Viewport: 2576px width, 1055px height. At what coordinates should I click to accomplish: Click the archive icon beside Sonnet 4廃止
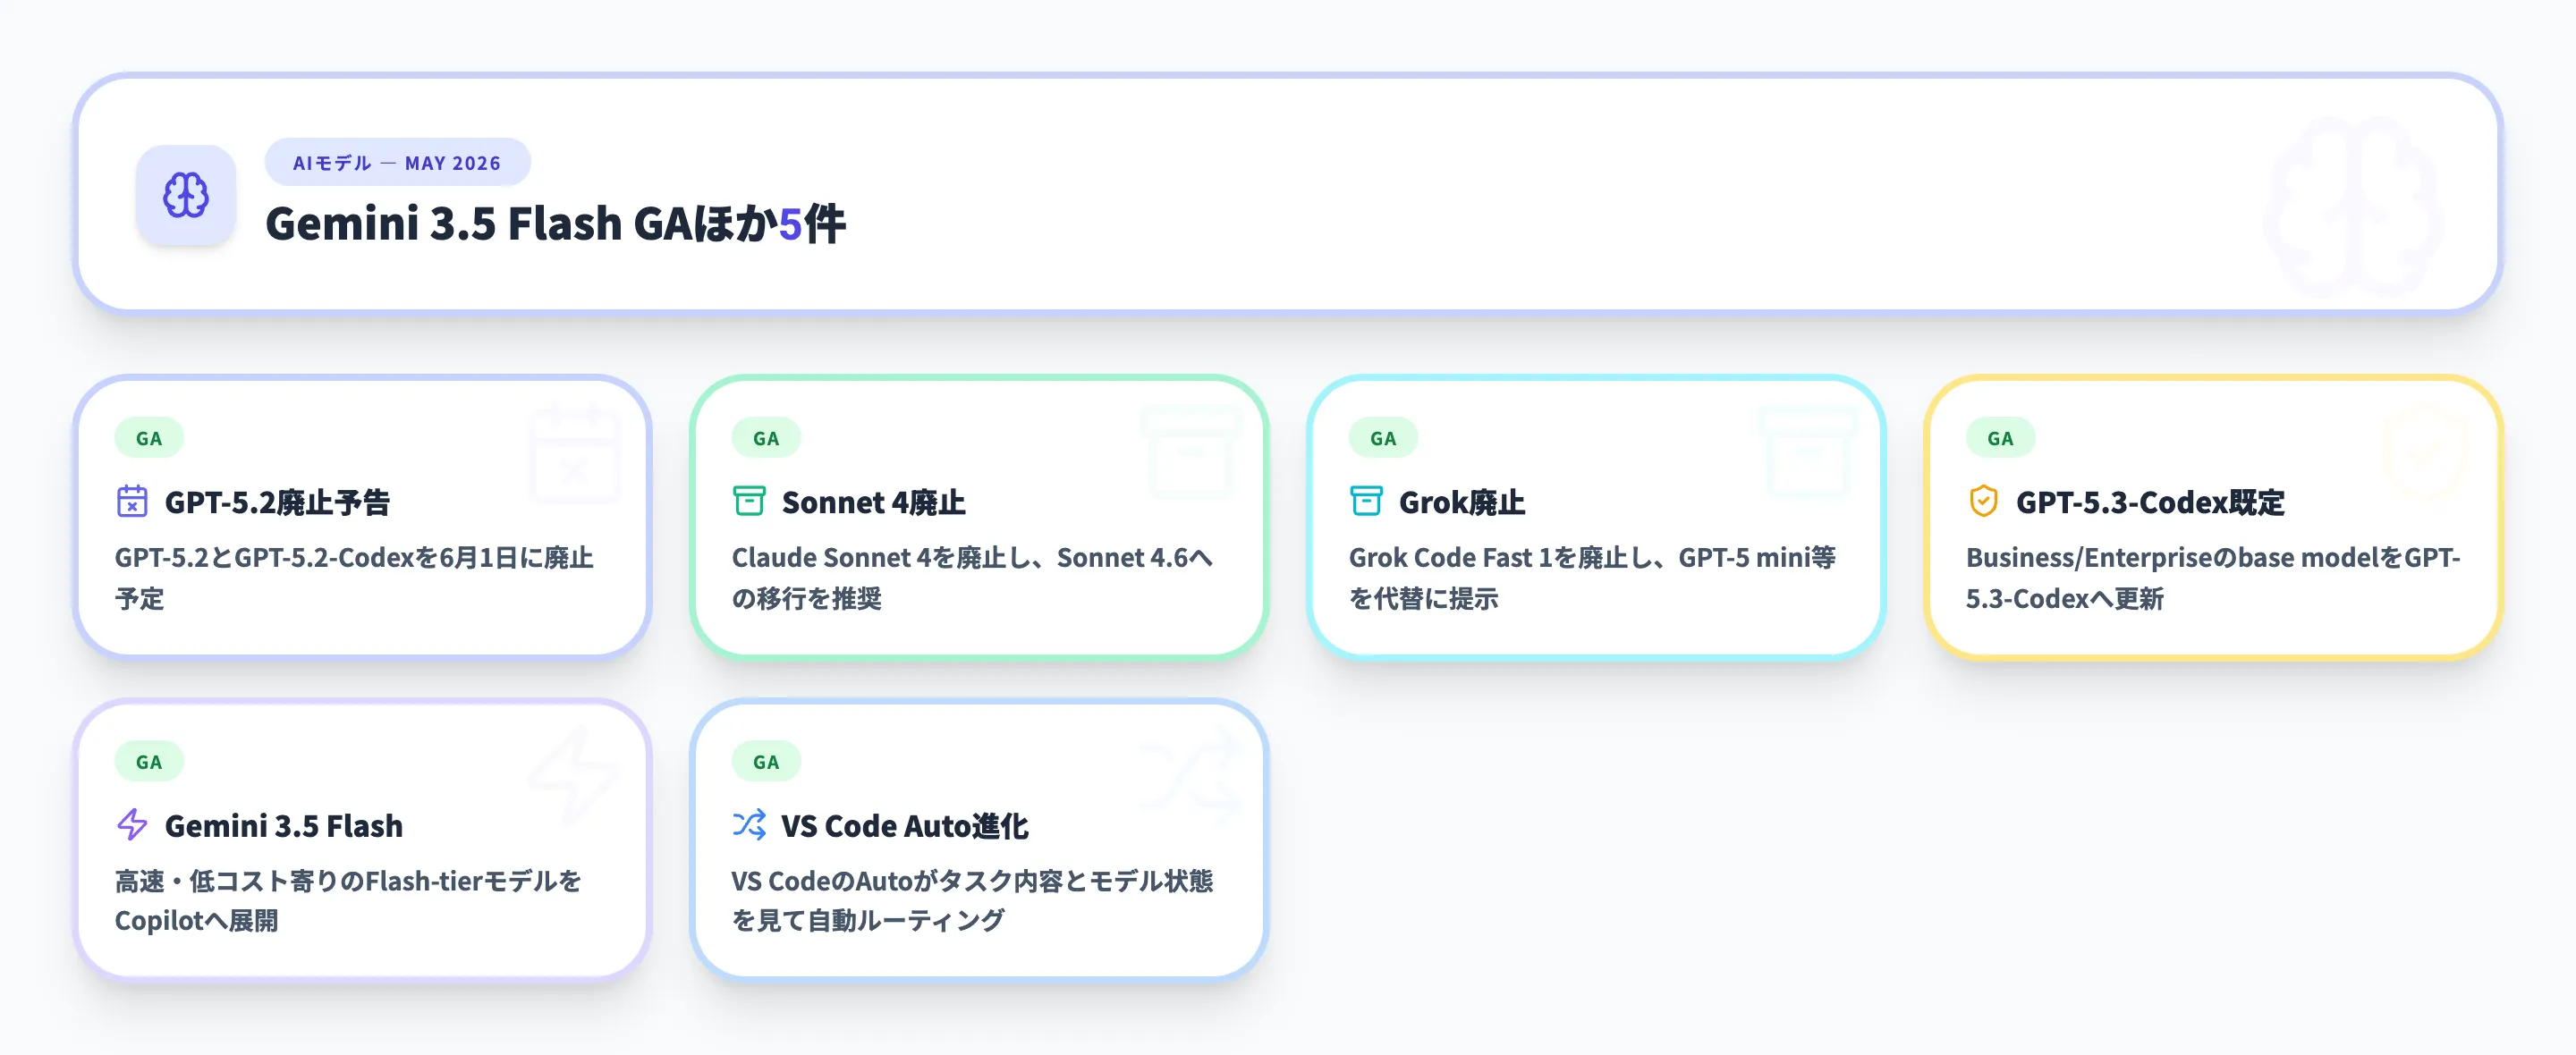[x=749, y=501]
